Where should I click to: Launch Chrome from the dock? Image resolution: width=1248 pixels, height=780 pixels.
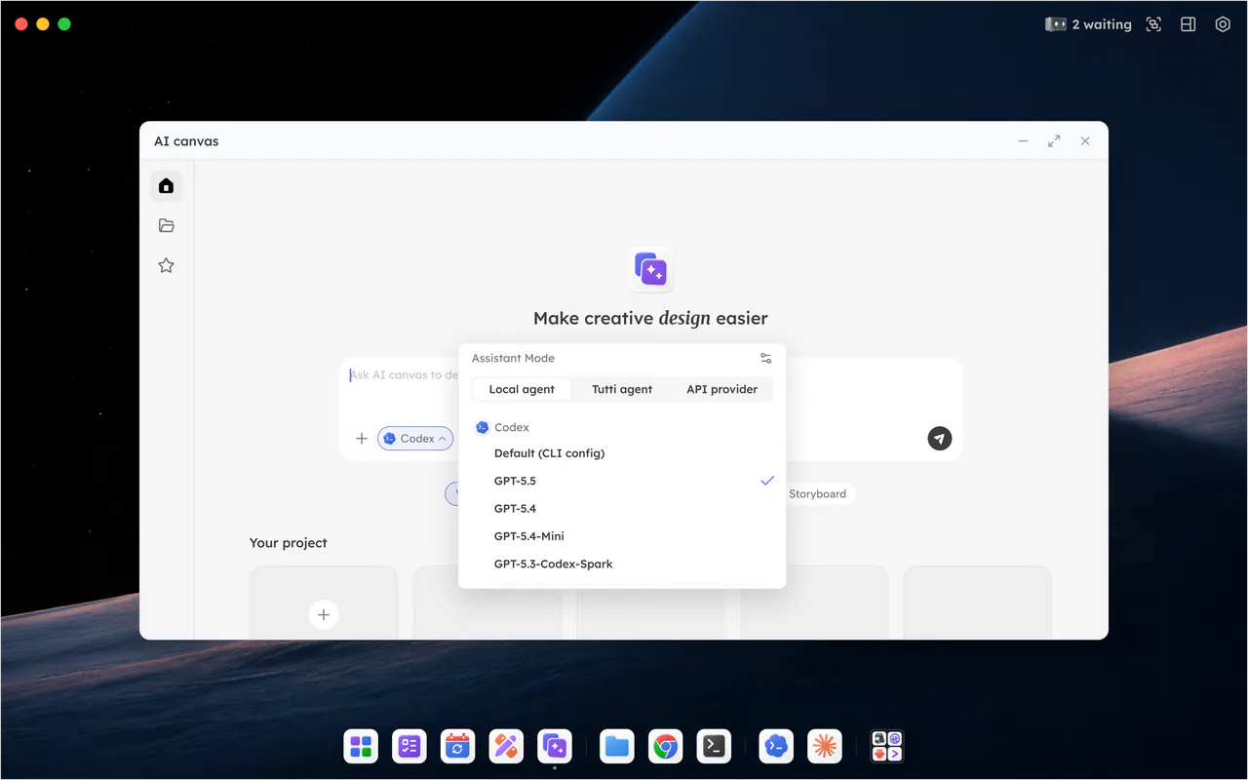666,747
